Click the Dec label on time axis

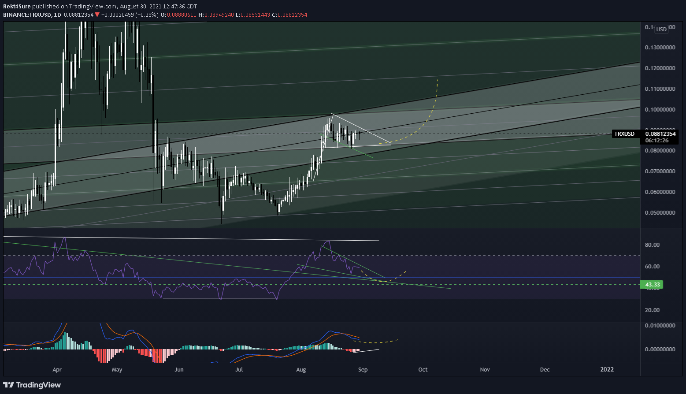(x=545, y=370)
